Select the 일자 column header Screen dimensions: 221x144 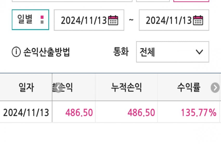pos(26,87)
